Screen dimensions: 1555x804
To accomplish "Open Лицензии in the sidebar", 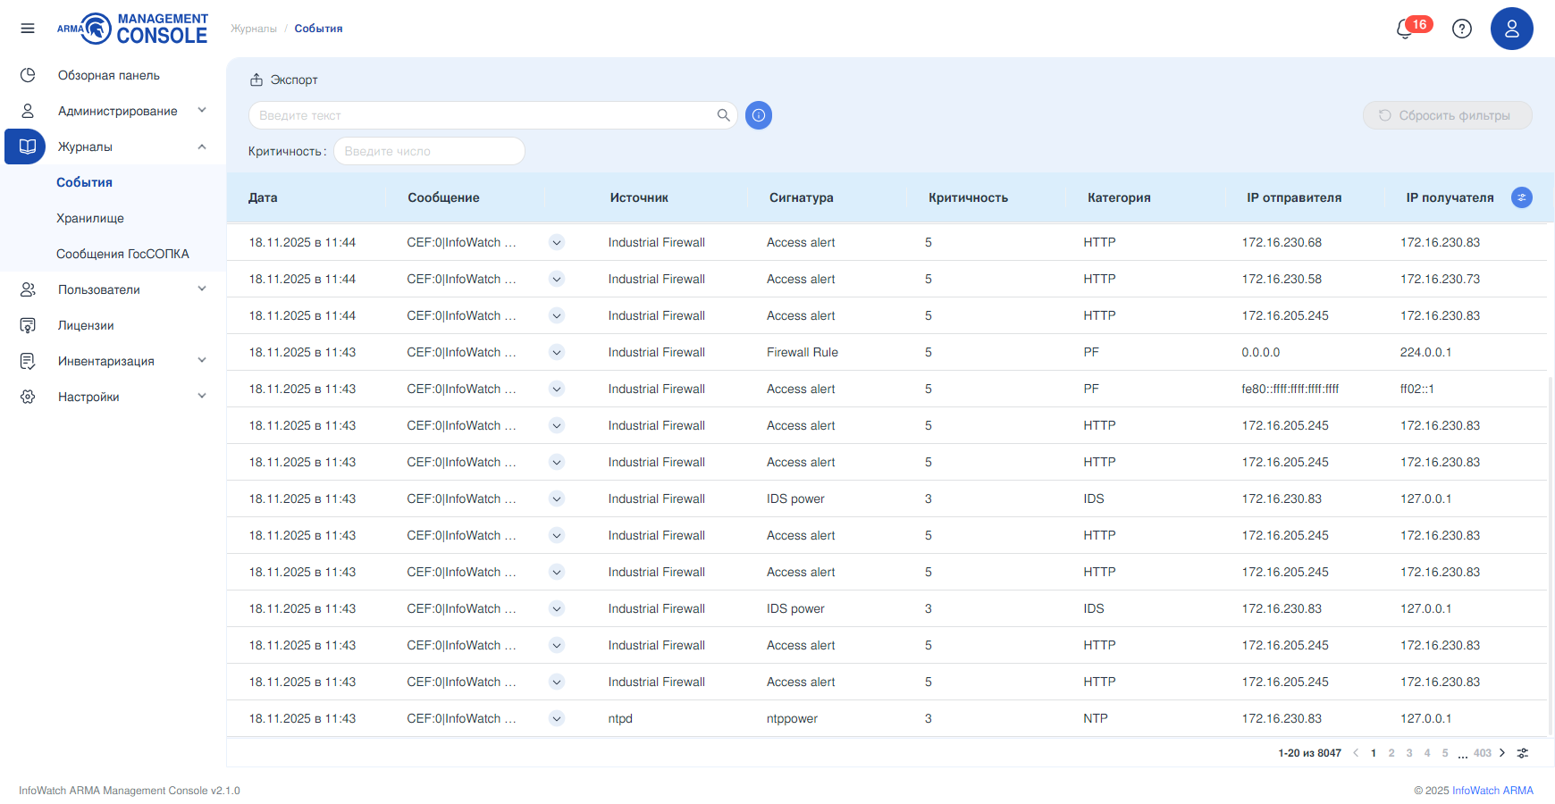I will pos(86,325).
